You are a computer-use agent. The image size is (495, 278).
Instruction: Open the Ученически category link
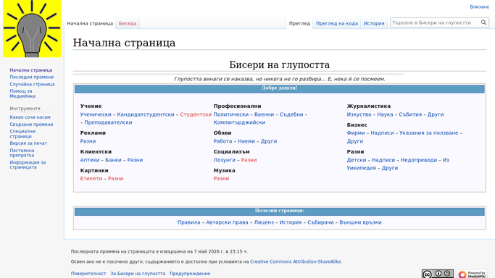point(96,114)
